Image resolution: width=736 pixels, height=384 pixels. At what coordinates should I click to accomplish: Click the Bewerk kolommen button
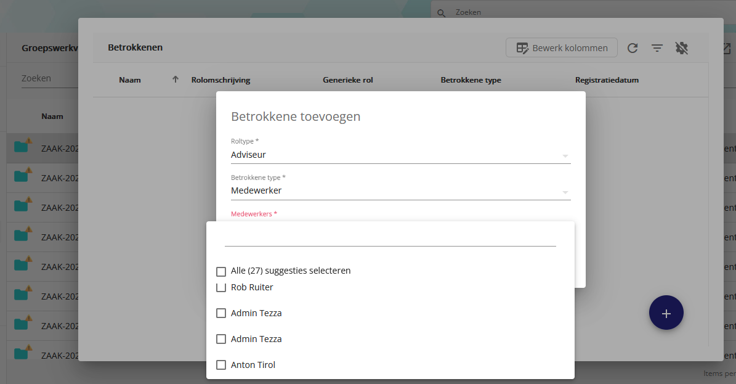click(561, 48)
